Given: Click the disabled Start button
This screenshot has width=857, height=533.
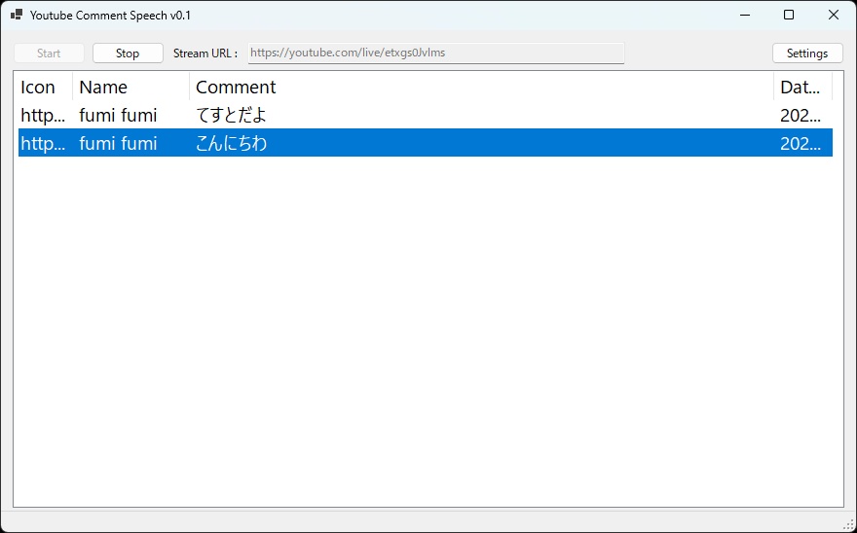Looking at the screenshot, I should tap(50, 53).
